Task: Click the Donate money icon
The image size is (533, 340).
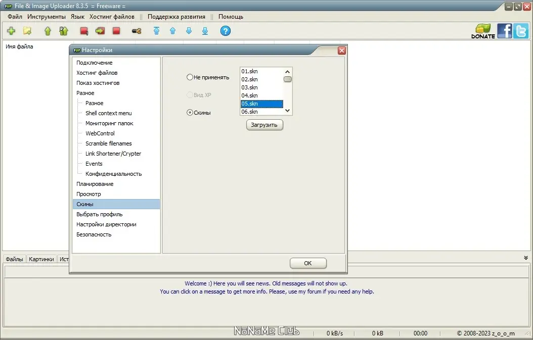Action: (483, 31)
